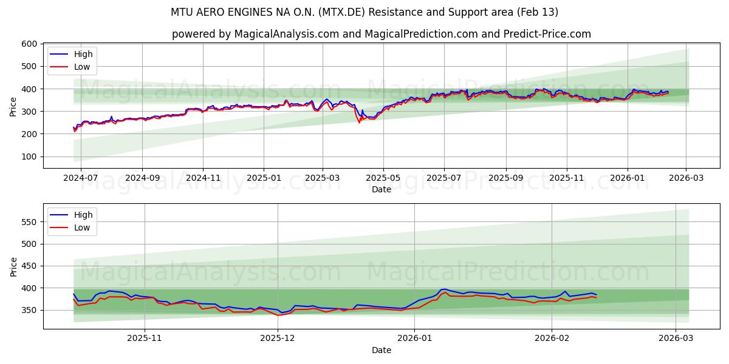Click the 2025-01 tick label
This screenshot has width=729, height=364.
tap(264, 179)
